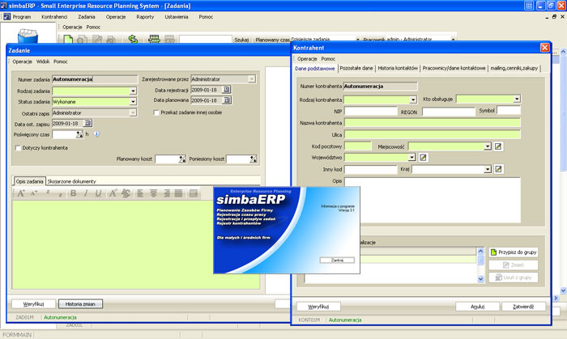The height and width of the screenshot is (339, 567).
Task: Click scroll-down arrow of groups list
Action: click(x=480, y=278)
